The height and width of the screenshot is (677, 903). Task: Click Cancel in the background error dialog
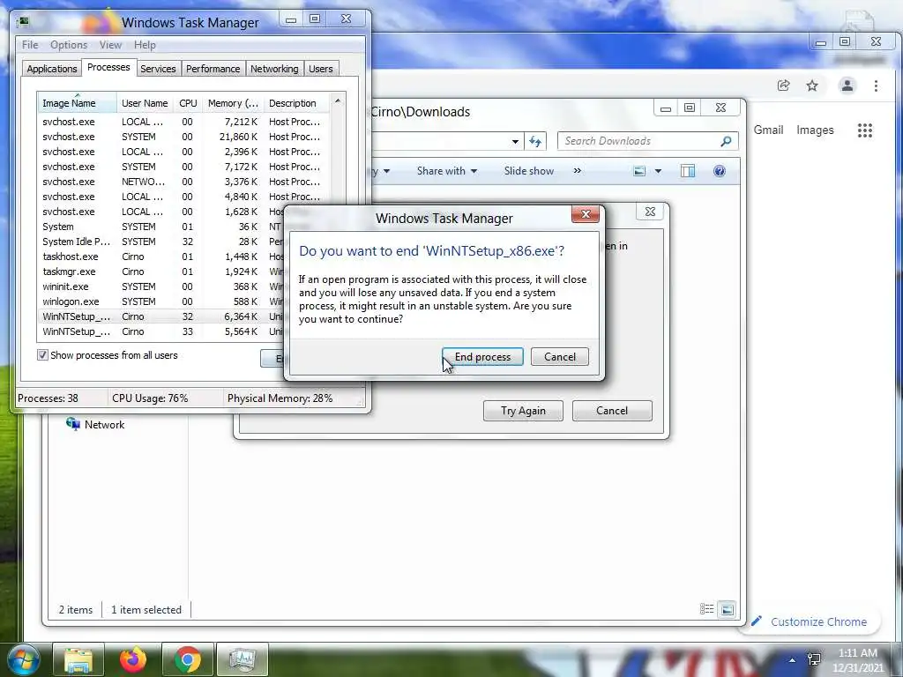pos(612,411)
